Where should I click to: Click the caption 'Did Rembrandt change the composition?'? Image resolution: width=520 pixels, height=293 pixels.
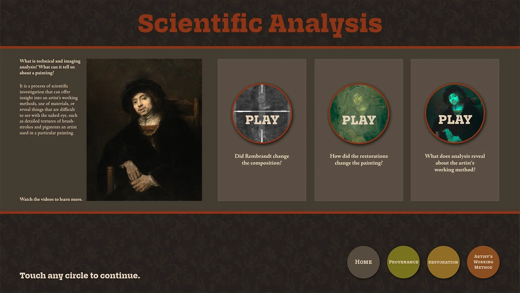[262, 159]
